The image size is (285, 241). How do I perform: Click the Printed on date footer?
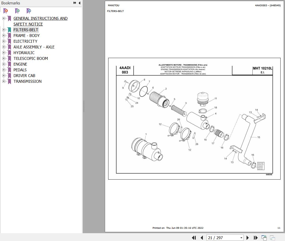[178, 228]
